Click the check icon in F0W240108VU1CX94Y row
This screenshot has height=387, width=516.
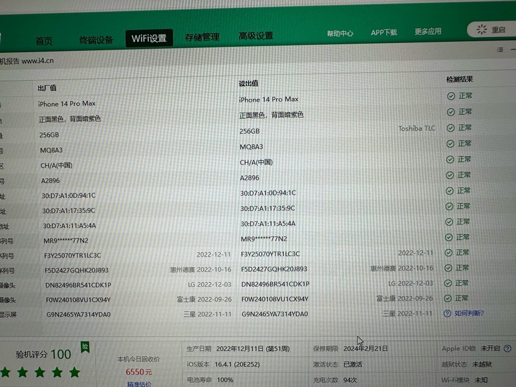(x=447, y=298)
